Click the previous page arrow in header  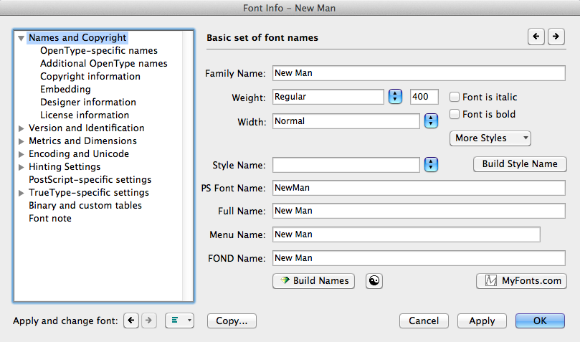536,37
